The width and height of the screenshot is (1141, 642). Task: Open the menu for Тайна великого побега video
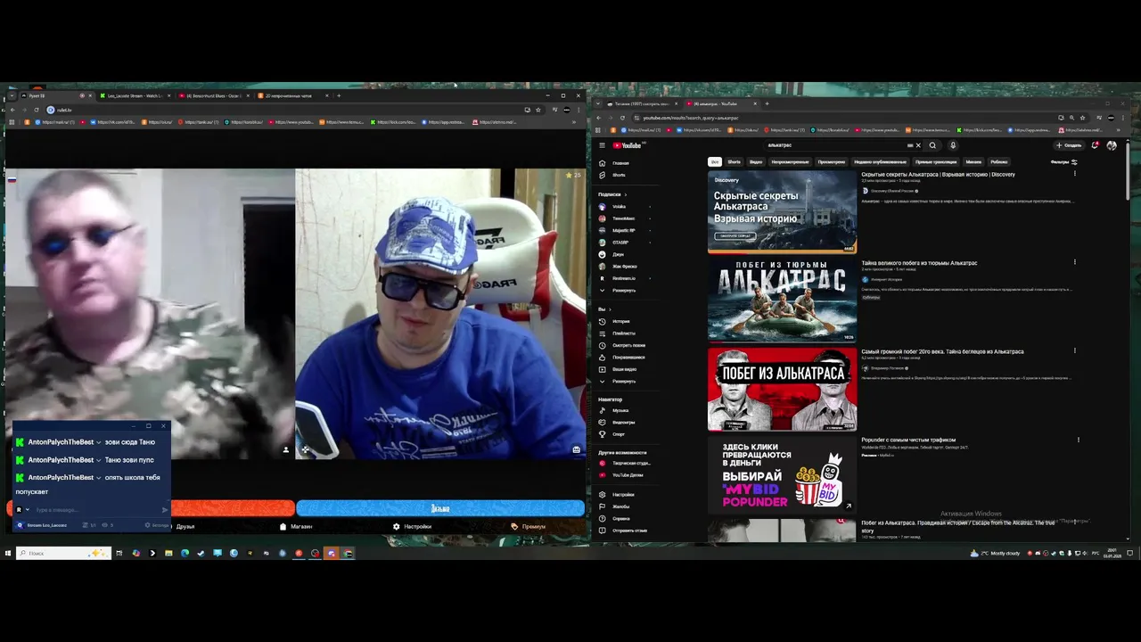tap(1074, 262)
